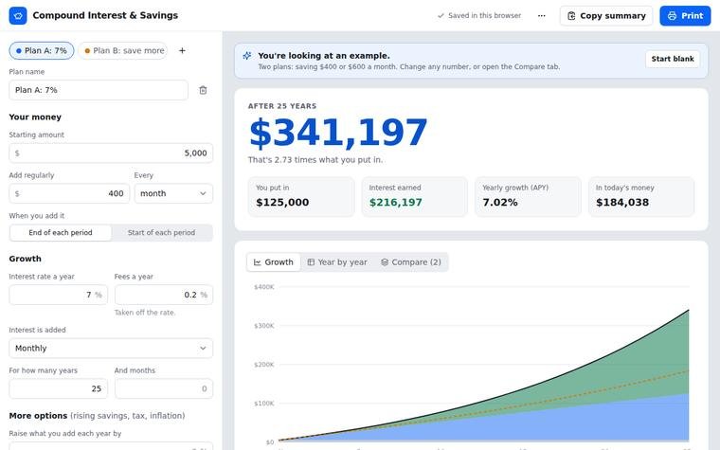720x450 pixels.
Task: Click the Yearly growth 7.02% card
Action: [528, 196]
